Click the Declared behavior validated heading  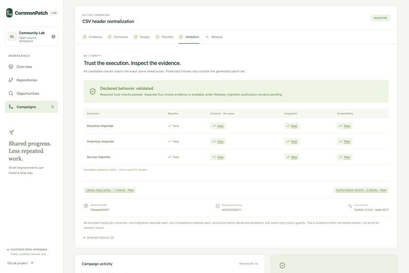[126, 88]
